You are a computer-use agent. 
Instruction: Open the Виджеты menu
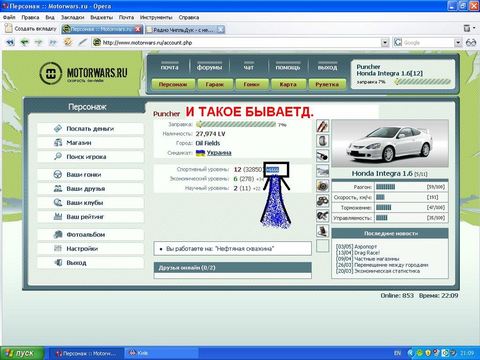click(102, 18)
